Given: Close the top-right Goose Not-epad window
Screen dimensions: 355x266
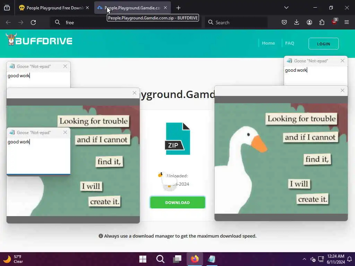Looking at the screenshot, I should [342, 61].
